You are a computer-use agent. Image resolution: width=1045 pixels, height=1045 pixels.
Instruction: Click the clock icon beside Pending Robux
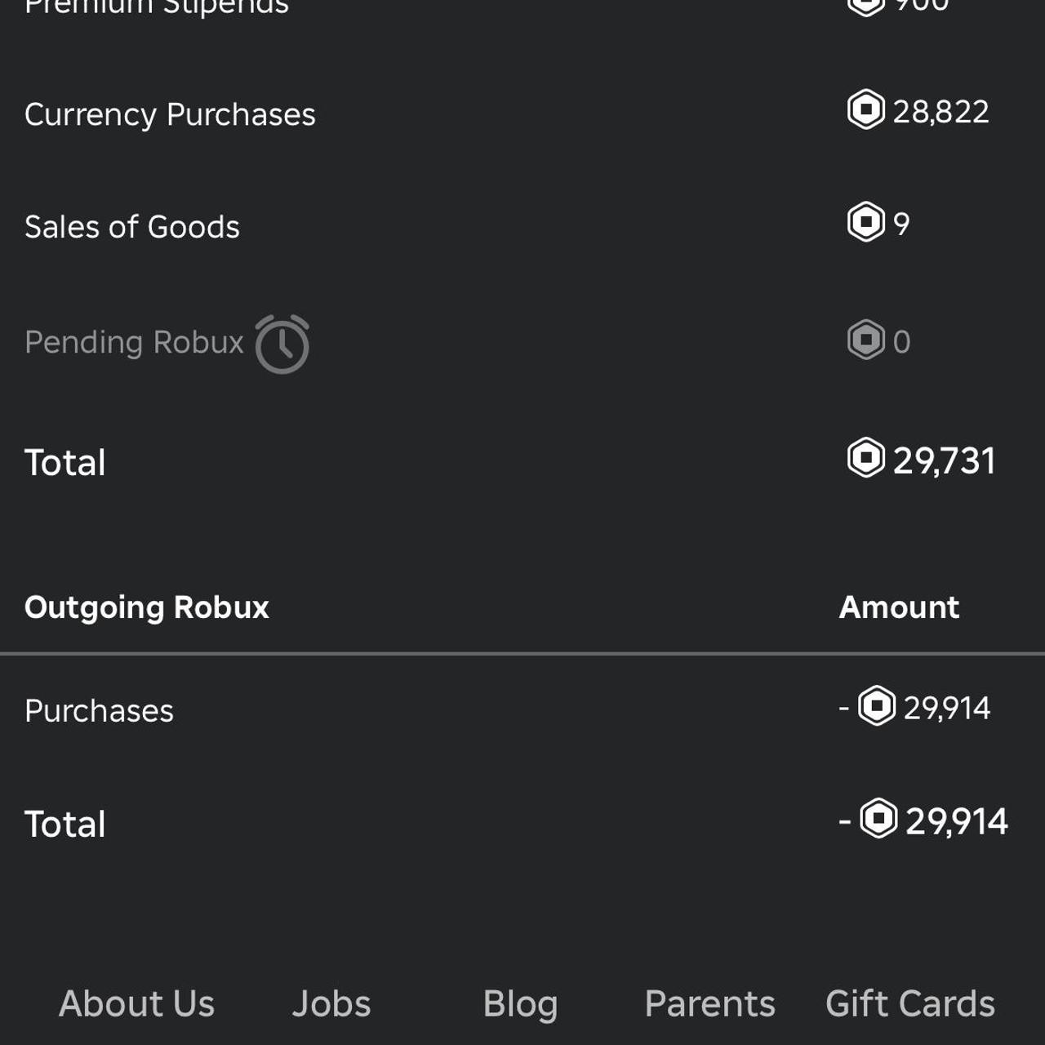[x=282, y=344]
